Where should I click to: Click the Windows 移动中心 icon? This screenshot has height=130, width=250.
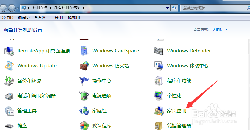pos(159,66)
